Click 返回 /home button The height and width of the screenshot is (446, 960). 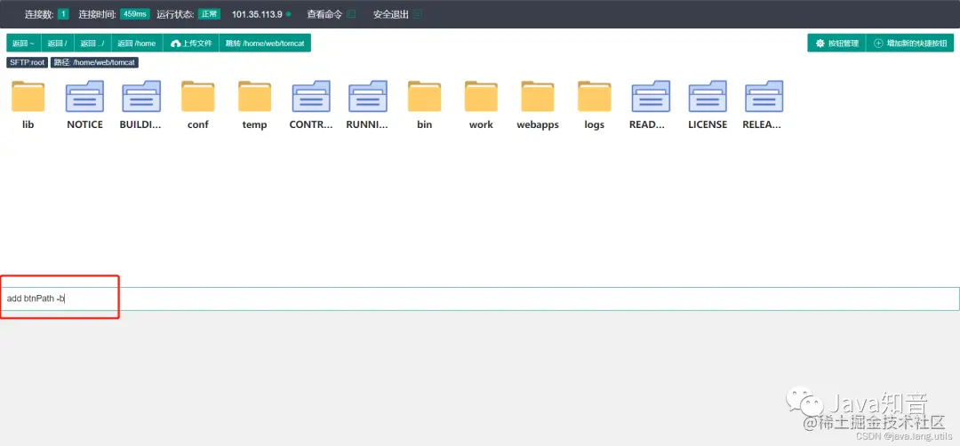(x=137, y=44)
